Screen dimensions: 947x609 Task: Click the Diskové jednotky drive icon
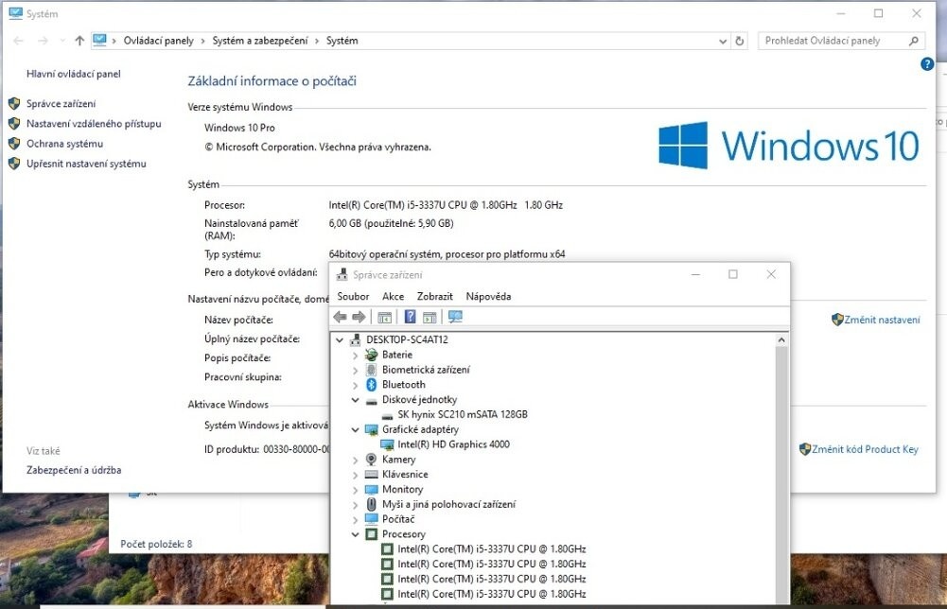pos(372,400)
